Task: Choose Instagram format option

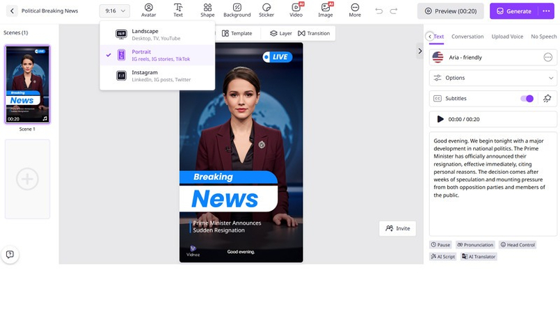Action: click(157, 76)
